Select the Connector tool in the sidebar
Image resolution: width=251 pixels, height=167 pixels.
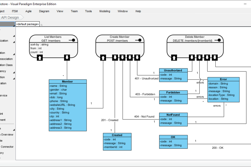(7, 147)
